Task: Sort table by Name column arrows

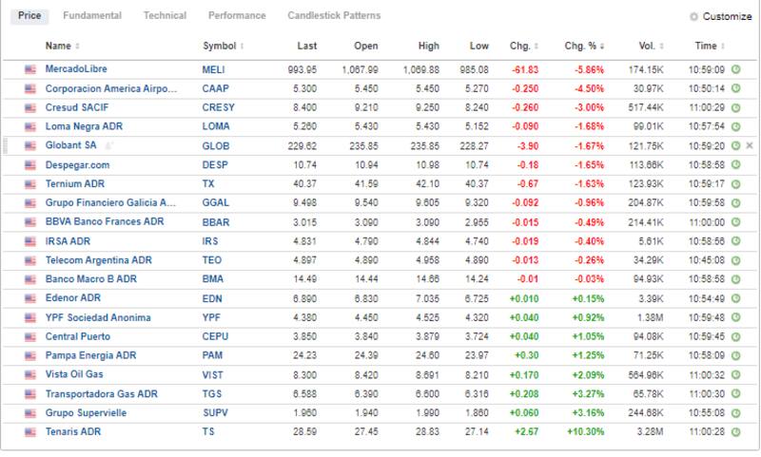Action: (77, 47)
